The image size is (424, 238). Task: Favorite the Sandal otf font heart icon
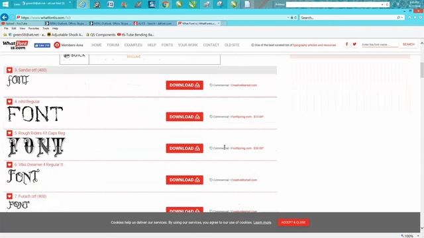point(9,70)
